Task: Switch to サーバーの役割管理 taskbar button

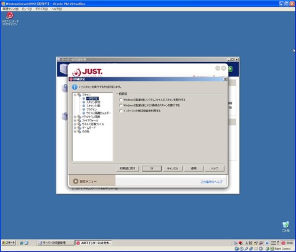Action: (55, 243)
